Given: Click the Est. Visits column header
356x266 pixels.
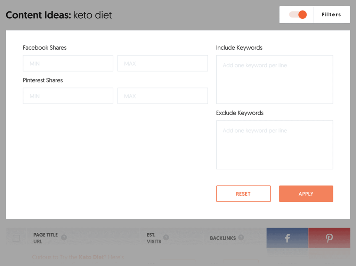Looking at the screenshot, I should tap(154, 238).
